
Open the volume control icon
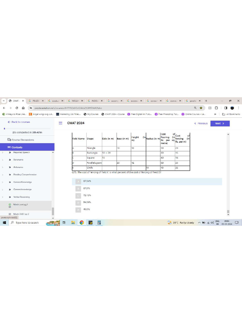coord(212,223)
